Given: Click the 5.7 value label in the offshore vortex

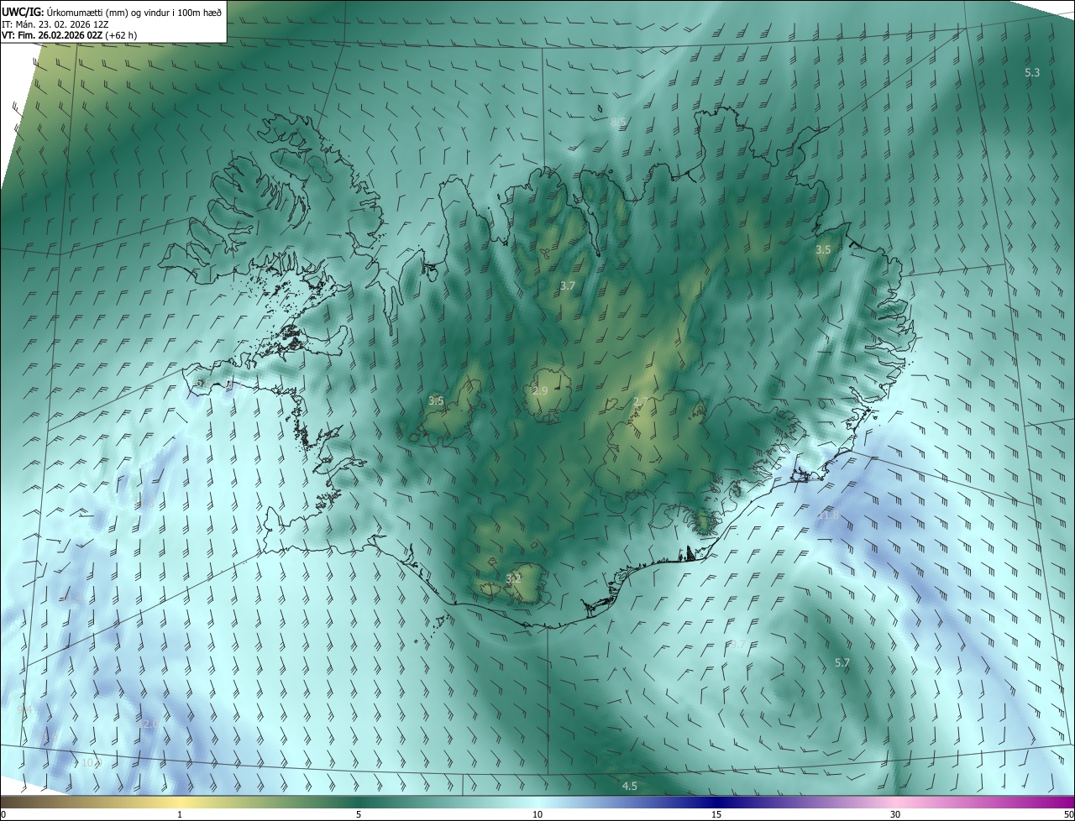Looking at the screenshot, I should coord(842,663).
